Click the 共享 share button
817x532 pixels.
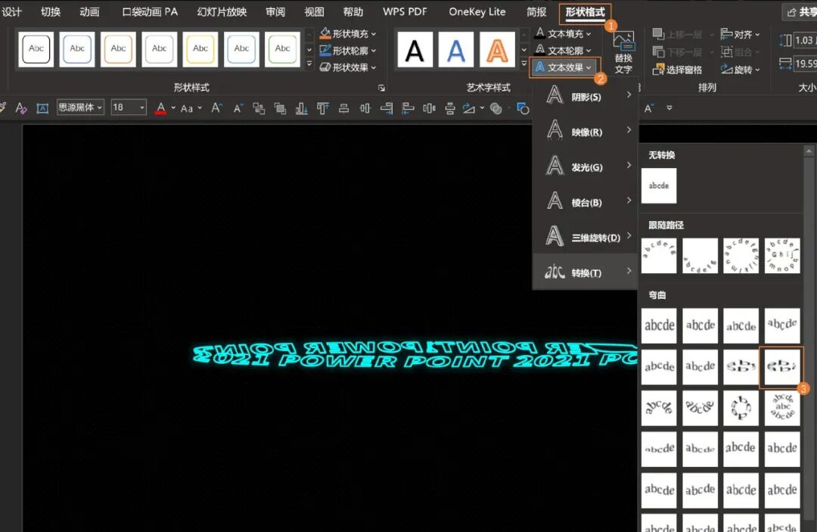[x=800, y=12]
